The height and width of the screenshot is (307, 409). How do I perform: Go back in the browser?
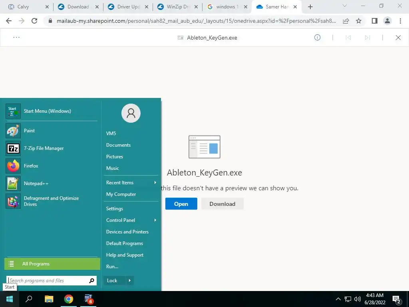coord(9,21)
